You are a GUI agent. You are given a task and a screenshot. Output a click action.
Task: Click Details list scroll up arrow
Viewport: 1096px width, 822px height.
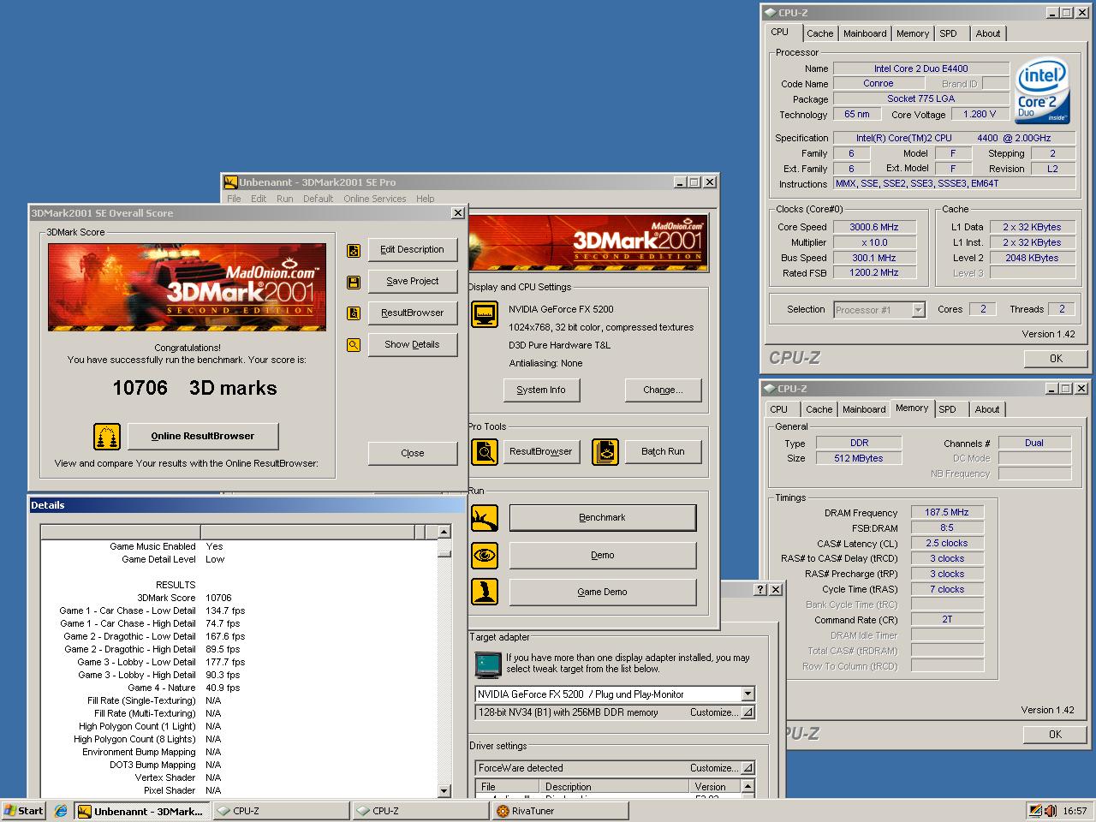(444, 532)
